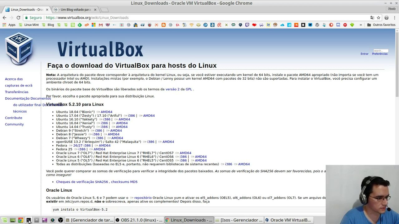
Task: Switch to OBS 21.1.0 taskbar window
Action: [x=139, y=220]
